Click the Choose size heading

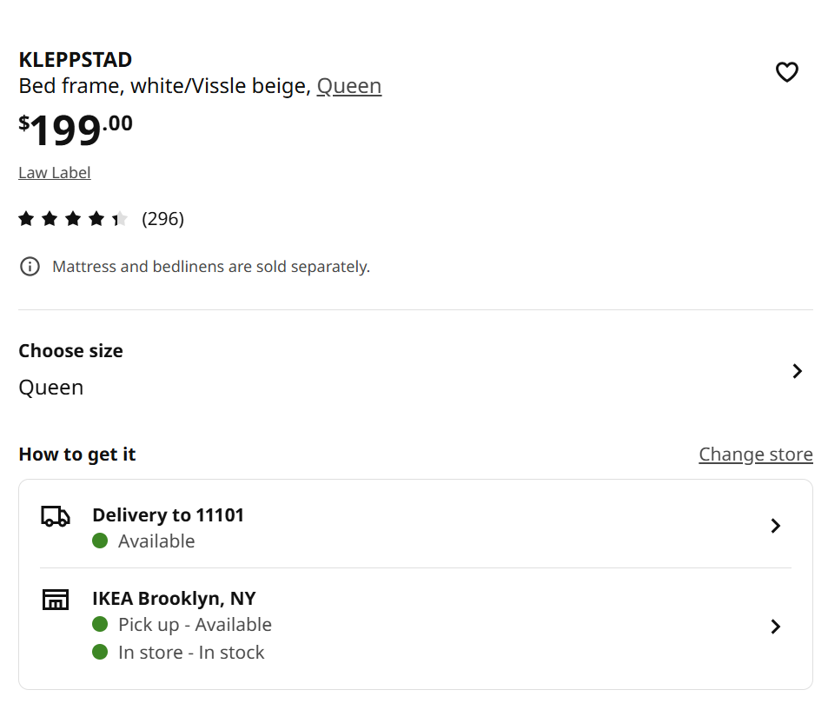(70, 351)
